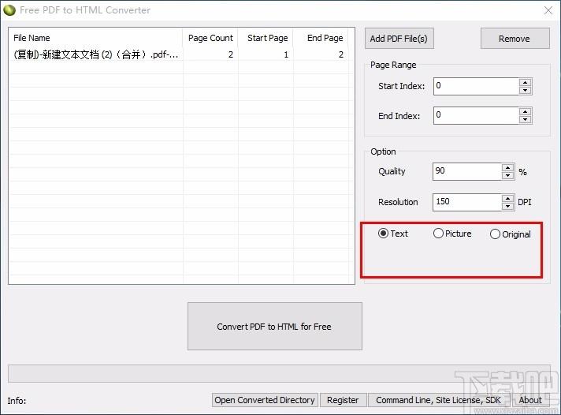The width and height of the screenshot is (561, 415).
Task: Click Convert PDF to HTML for Free
Action: 274,326
